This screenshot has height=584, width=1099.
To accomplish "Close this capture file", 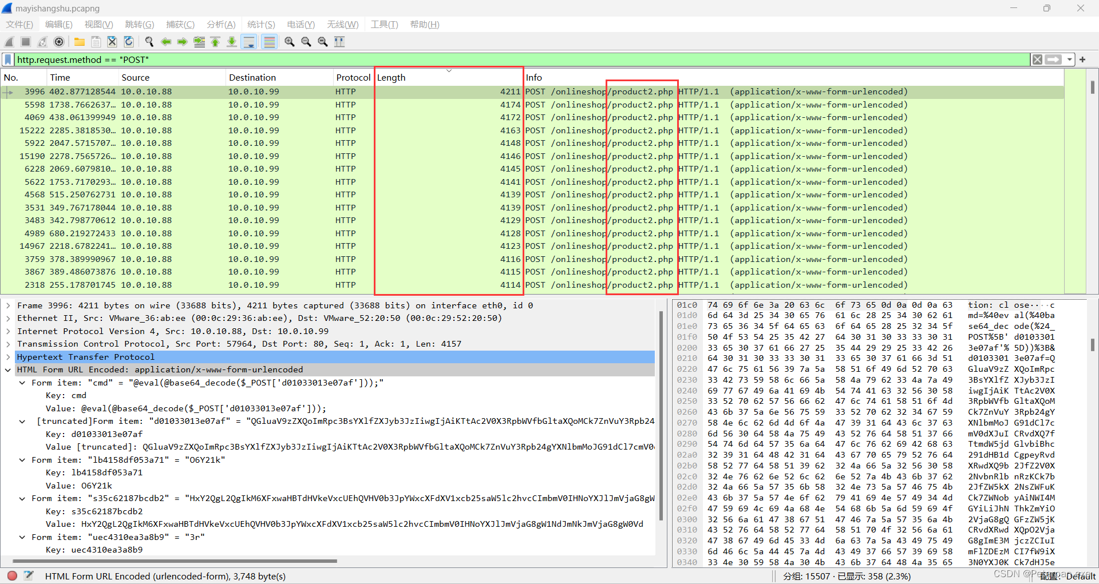I will tap(112, 42).
